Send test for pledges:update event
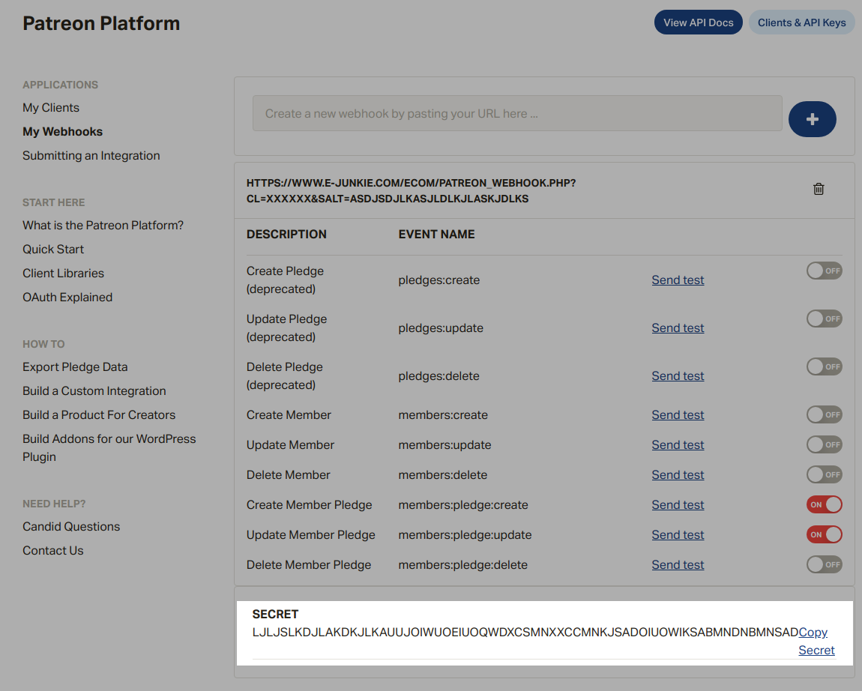The width and height of the screenshot is (862, 691). tap(678, 328)
